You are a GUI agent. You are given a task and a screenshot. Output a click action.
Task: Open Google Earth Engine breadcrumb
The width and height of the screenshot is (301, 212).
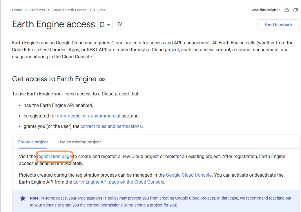(69, 10)
